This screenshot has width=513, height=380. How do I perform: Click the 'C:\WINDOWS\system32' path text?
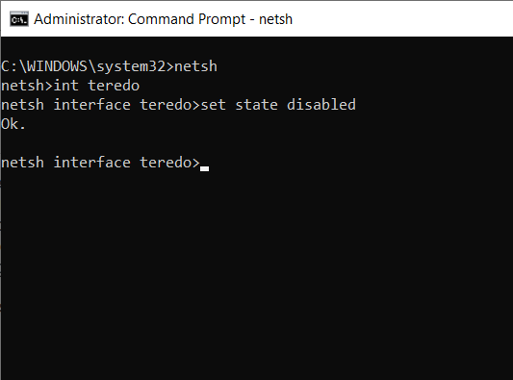(83, 66)
